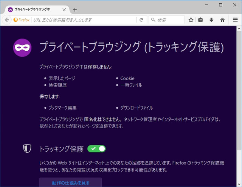Click the large purple mask logo
The height and width of the screenshot is (187, 242).
(x=22, y=48)
